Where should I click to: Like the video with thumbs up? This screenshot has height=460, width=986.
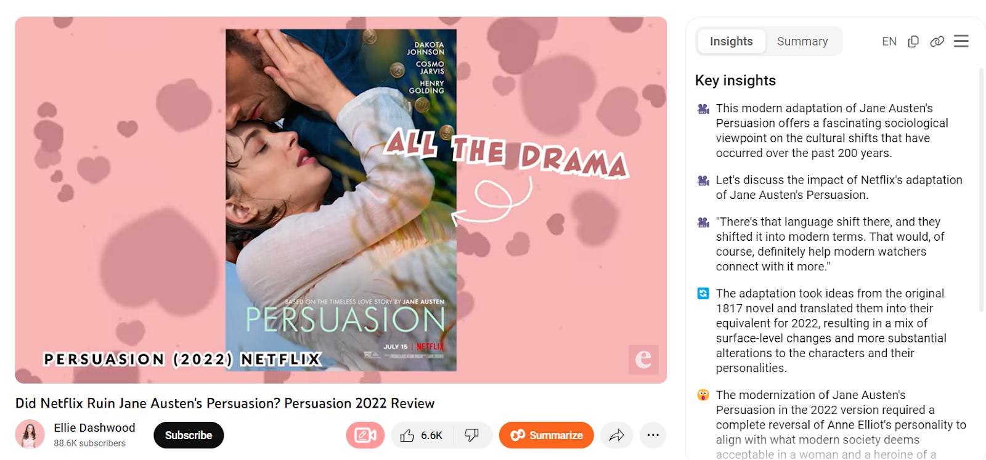[422, 435]
